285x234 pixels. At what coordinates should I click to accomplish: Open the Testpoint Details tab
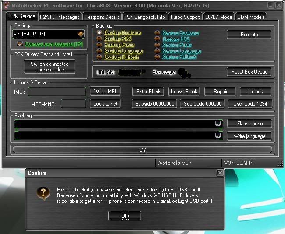click(102, 17)
